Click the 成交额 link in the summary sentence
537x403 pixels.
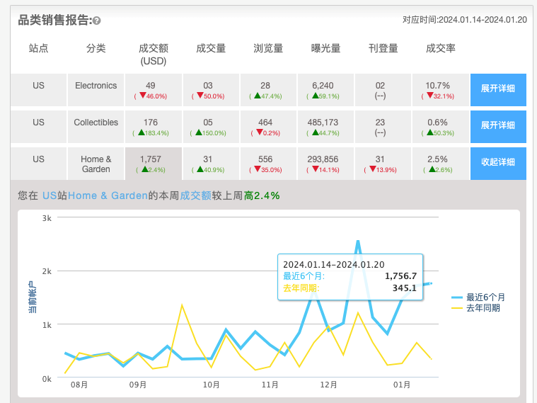tap(195, 195)
